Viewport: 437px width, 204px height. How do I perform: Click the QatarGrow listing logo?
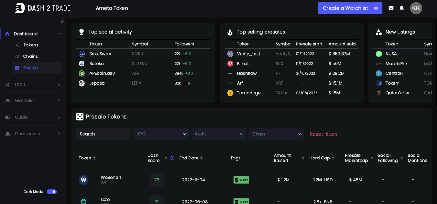tap(379, 93)
